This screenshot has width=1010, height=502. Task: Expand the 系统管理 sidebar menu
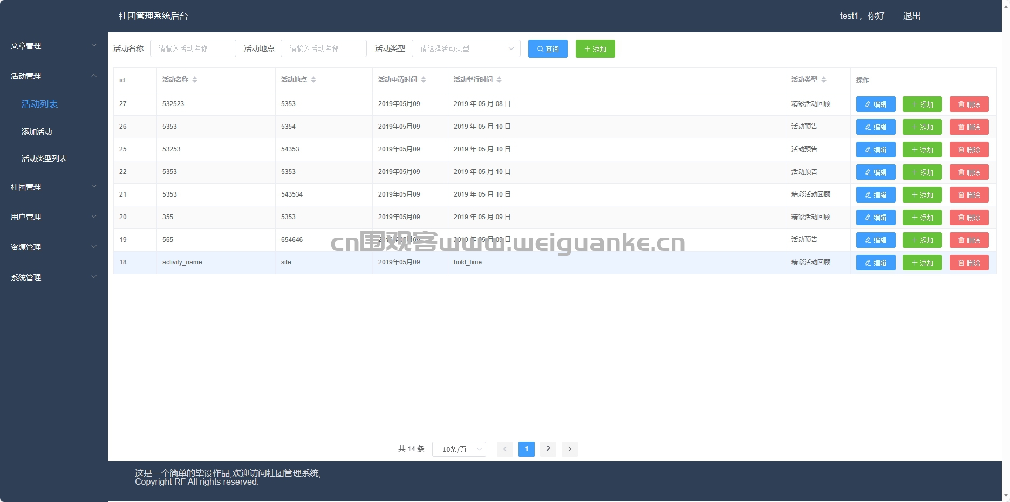click(54, 277)
